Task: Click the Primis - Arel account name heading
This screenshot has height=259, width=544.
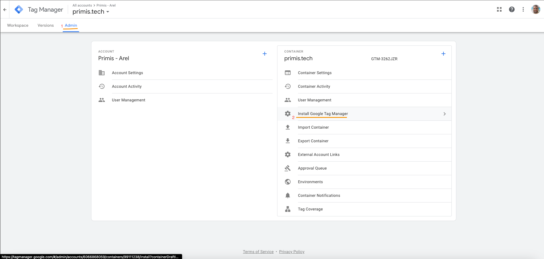Action: point(114,58)
